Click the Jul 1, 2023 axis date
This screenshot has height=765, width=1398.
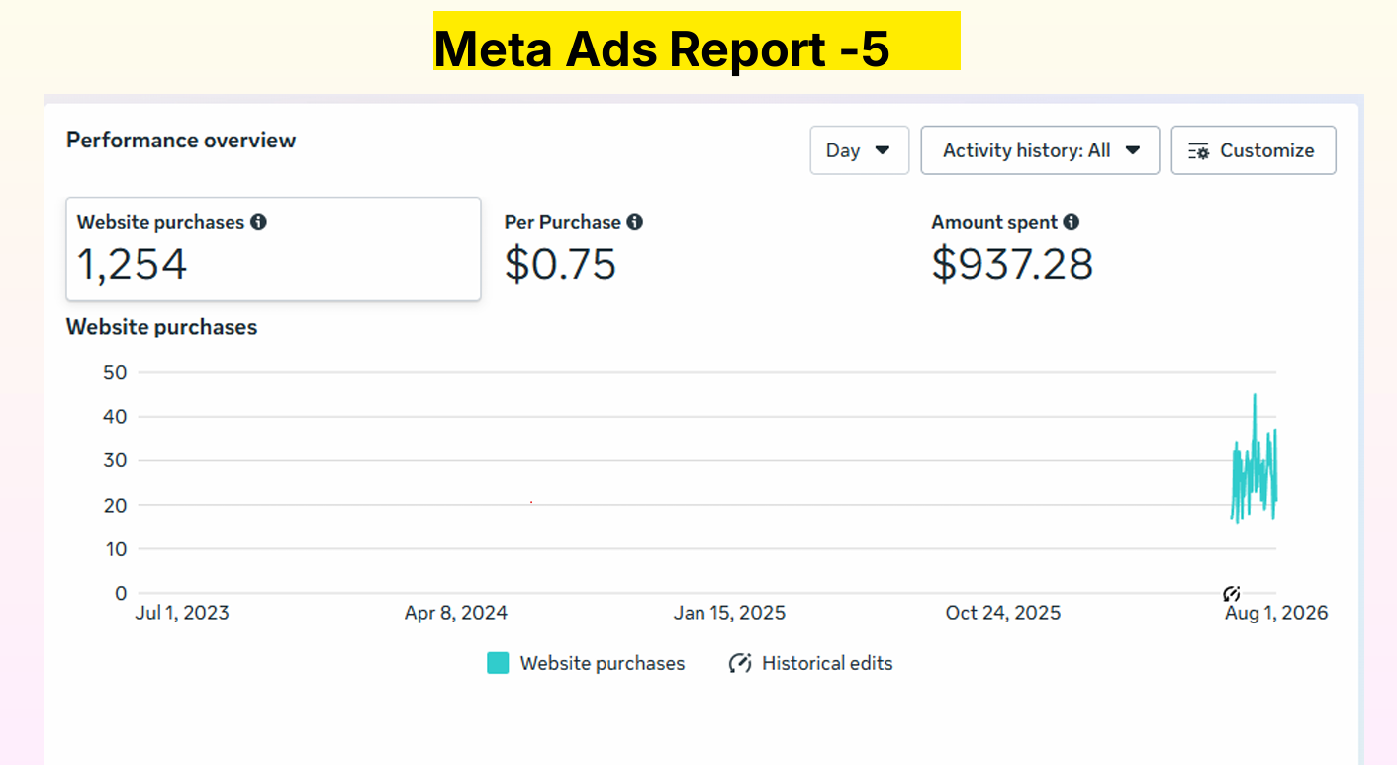tap(182, 613)
